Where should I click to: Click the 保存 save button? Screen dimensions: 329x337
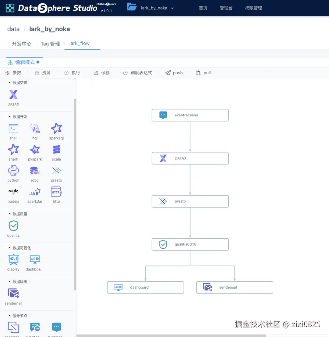(101, 73)
